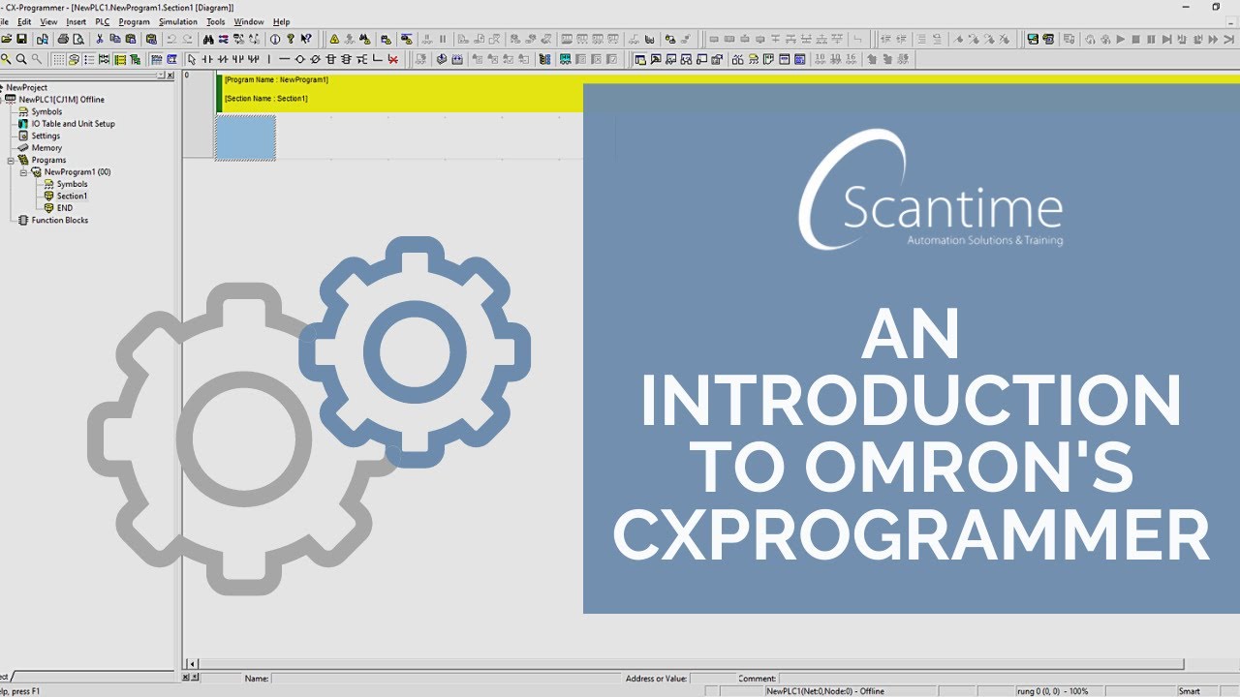Open IO Table and Unit Setup

tap(73, 124)
